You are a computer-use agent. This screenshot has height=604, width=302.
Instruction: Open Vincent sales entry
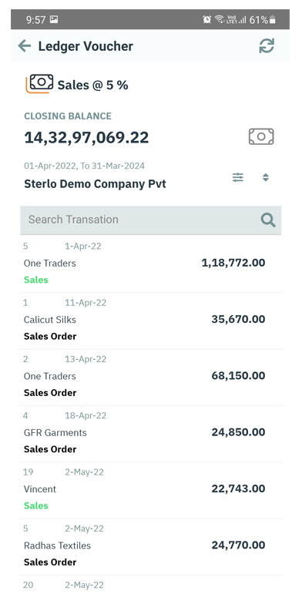coord(151,490)
